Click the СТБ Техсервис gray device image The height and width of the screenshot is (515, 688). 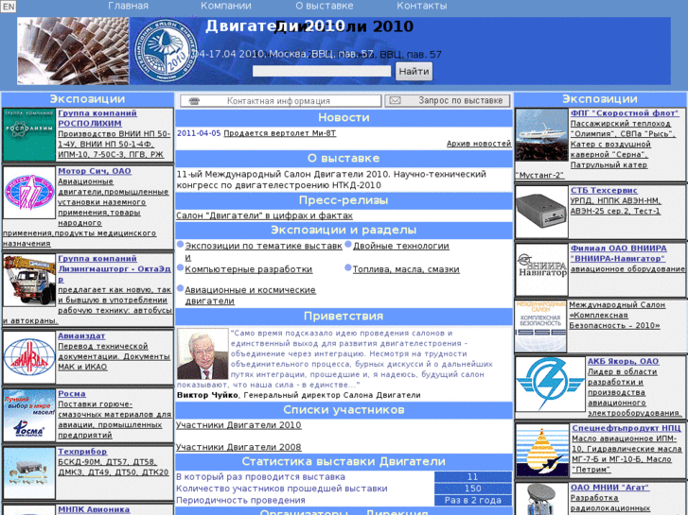point(541,212)
